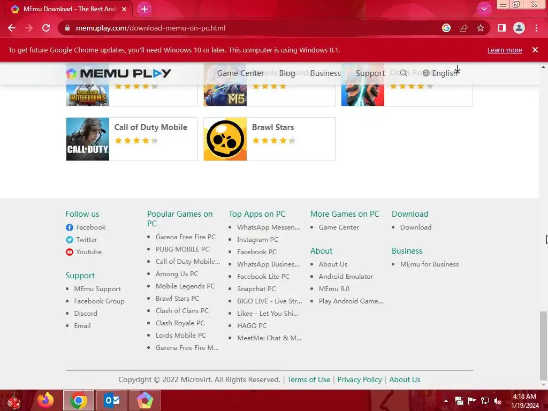Image resolution: width=548 pixels, height=411 pixels.
Task: Open Lords Mobile PC link
Action: point(181,335)
